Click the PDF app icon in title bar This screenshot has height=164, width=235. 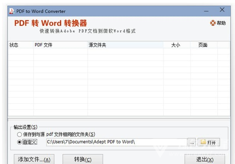tap(12, 11)
